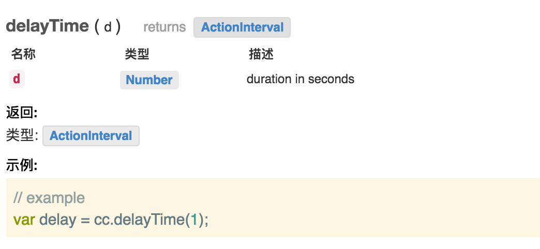Click the '// example' comment line
The image size is (540, 249).
49,198
